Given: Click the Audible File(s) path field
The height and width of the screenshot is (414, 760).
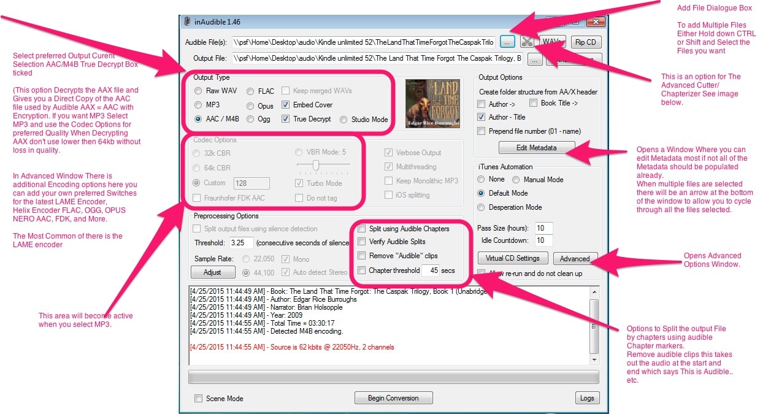Looking at the screenshot, I should pyautogui.click(x=363, y=42).
